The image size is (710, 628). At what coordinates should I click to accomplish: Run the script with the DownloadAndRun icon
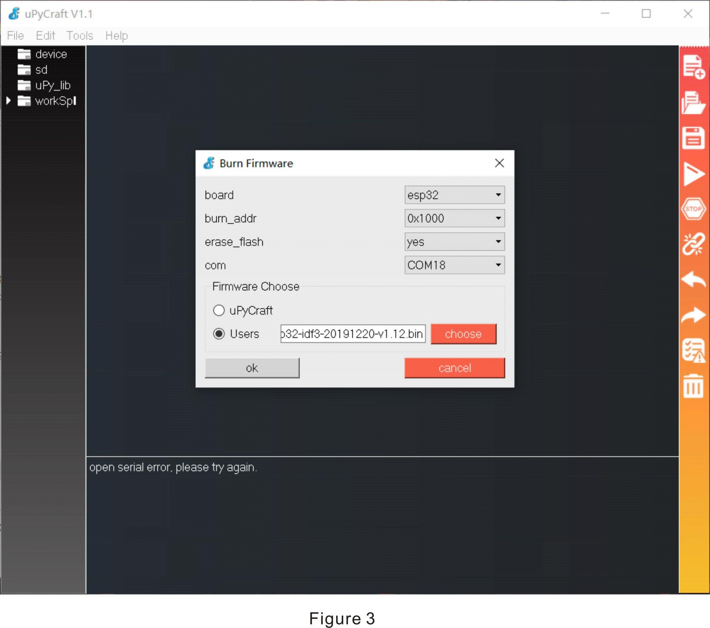(694, 174)
